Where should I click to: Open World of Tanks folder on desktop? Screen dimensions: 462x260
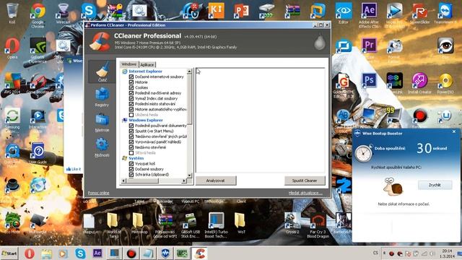click(113, 225)
